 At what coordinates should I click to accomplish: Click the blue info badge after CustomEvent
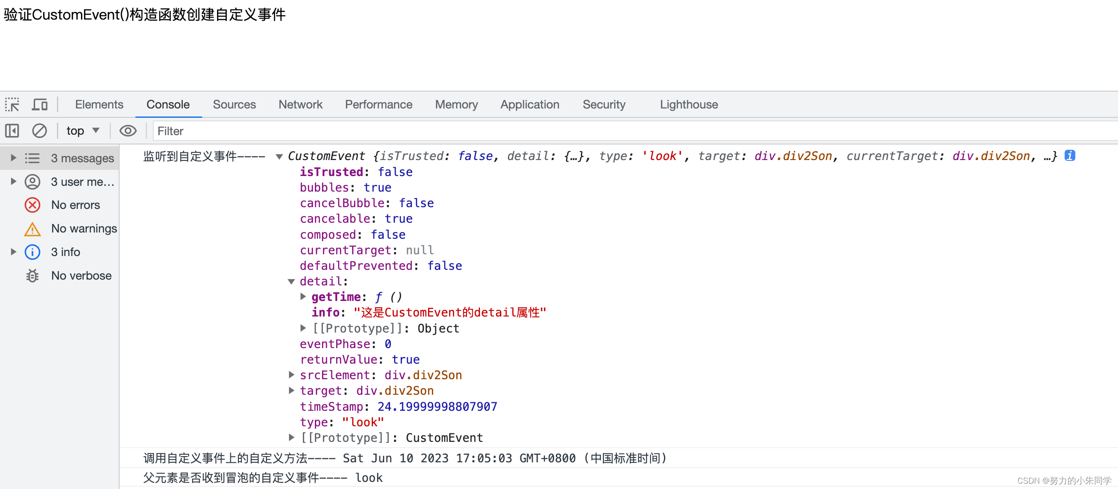pos(1070,156)
